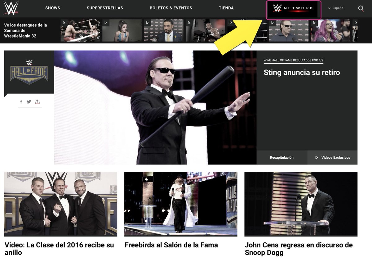Click the Recapitulación button

(282, 157)
